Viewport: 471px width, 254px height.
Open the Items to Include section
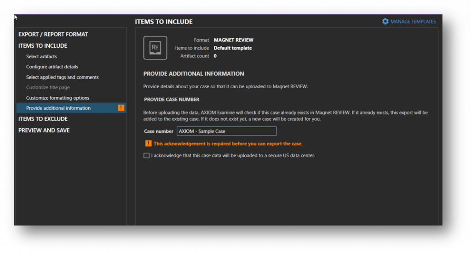(x=43, y=46)
